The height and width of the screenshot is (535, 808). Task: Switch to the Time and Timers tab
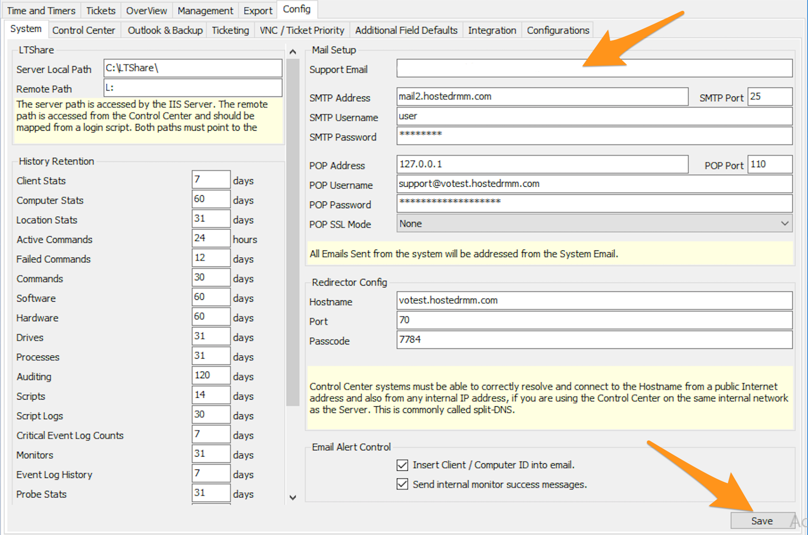pyautogui.click(x=41, y=10)
